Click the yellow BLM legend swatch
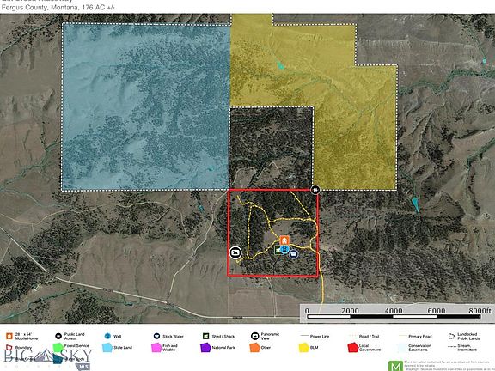 coord(304,347)
